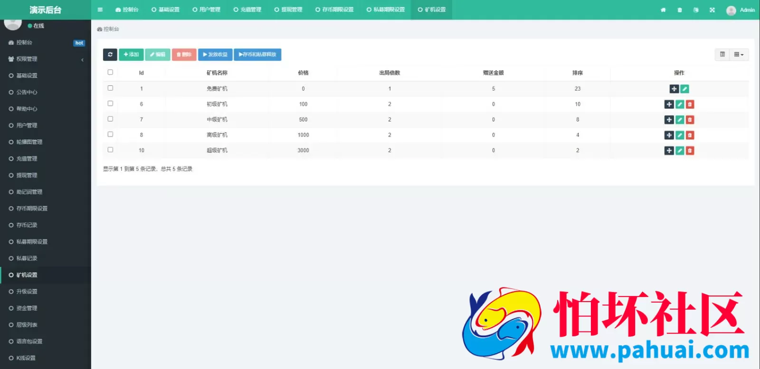Open 资金管理 in the sidebar

point(46,308)
